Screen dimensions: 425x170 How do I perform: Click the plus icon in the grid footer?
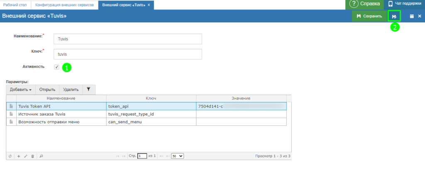coord(19,156)
